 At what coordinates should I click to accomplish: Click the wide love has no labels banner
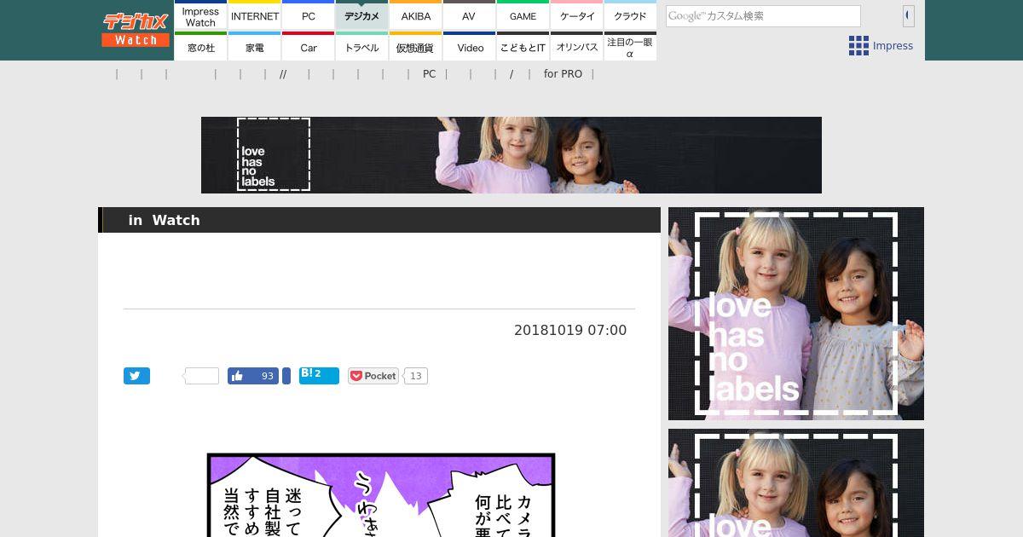click(511, 155)
